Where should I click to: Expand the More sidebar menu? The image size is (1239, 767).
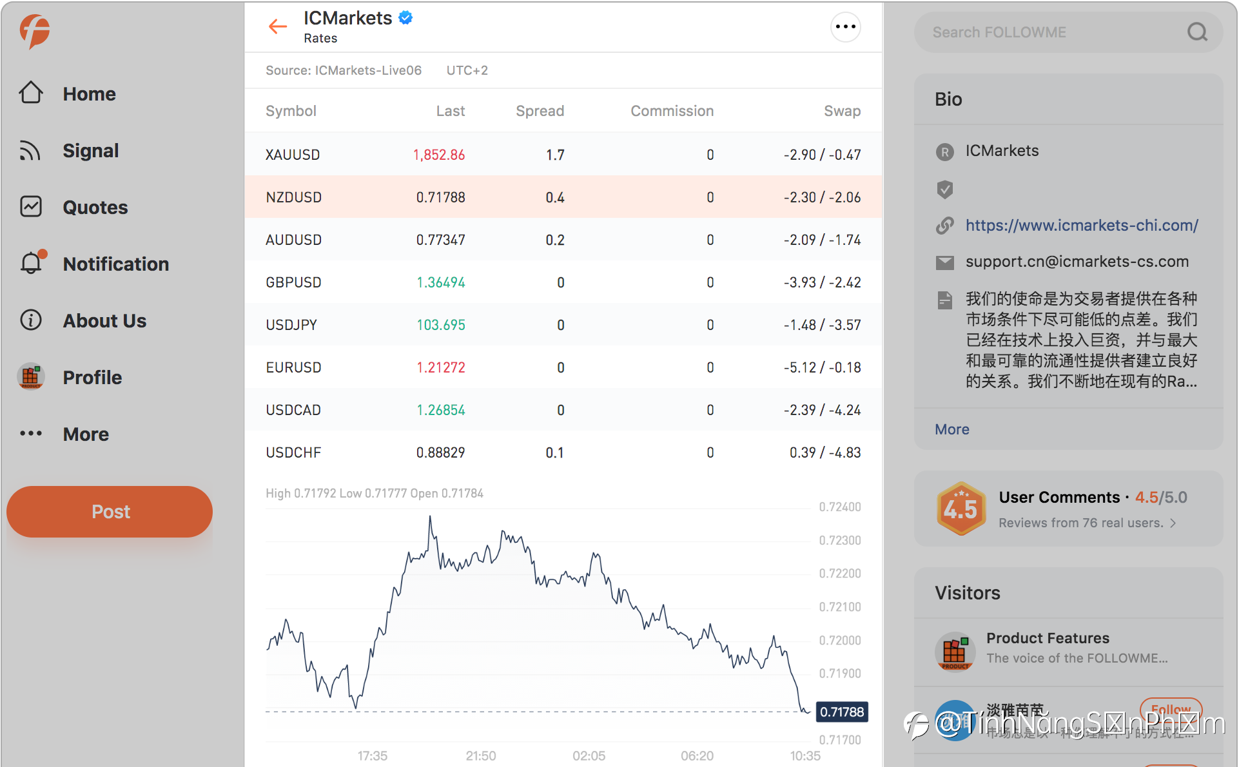click(x=85, y=434)
